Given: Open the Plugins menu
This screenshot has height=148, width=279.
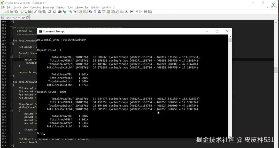Looking at the screenshot, I should click(95, 7).
